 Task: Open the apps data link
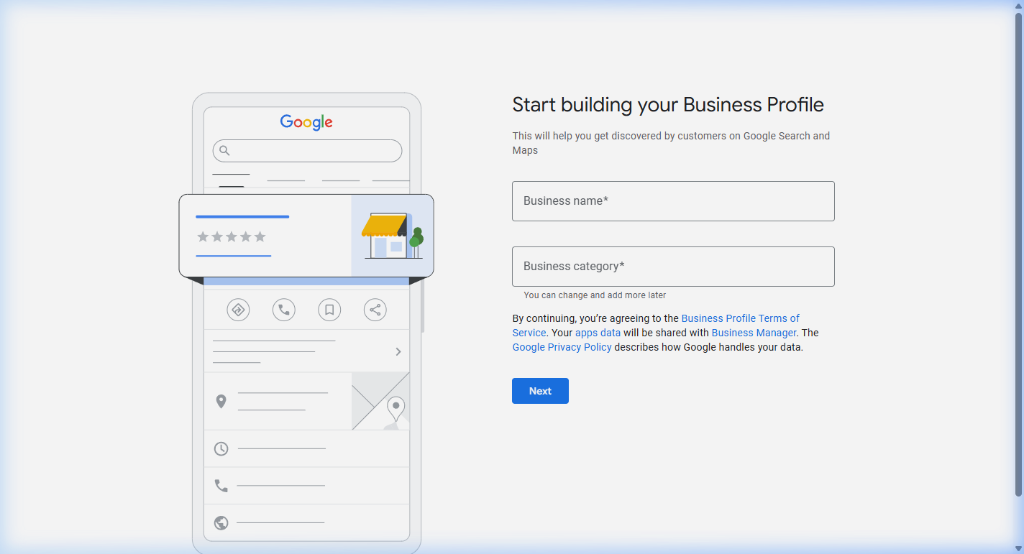tap(598, 333)
